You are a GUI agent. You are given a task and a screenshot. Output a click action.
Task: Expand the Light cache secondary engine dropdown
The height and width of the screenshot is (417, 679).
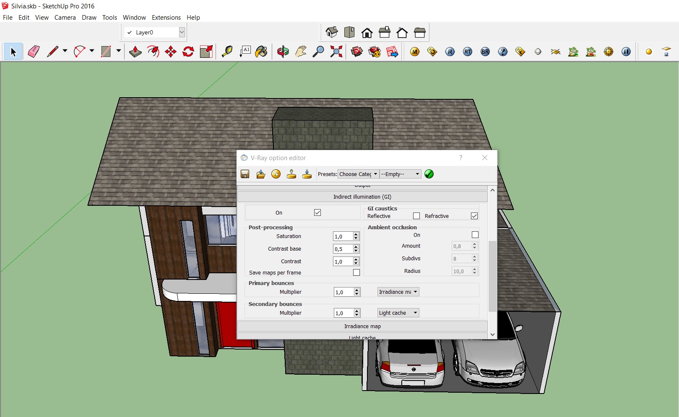tap(398, 313)
